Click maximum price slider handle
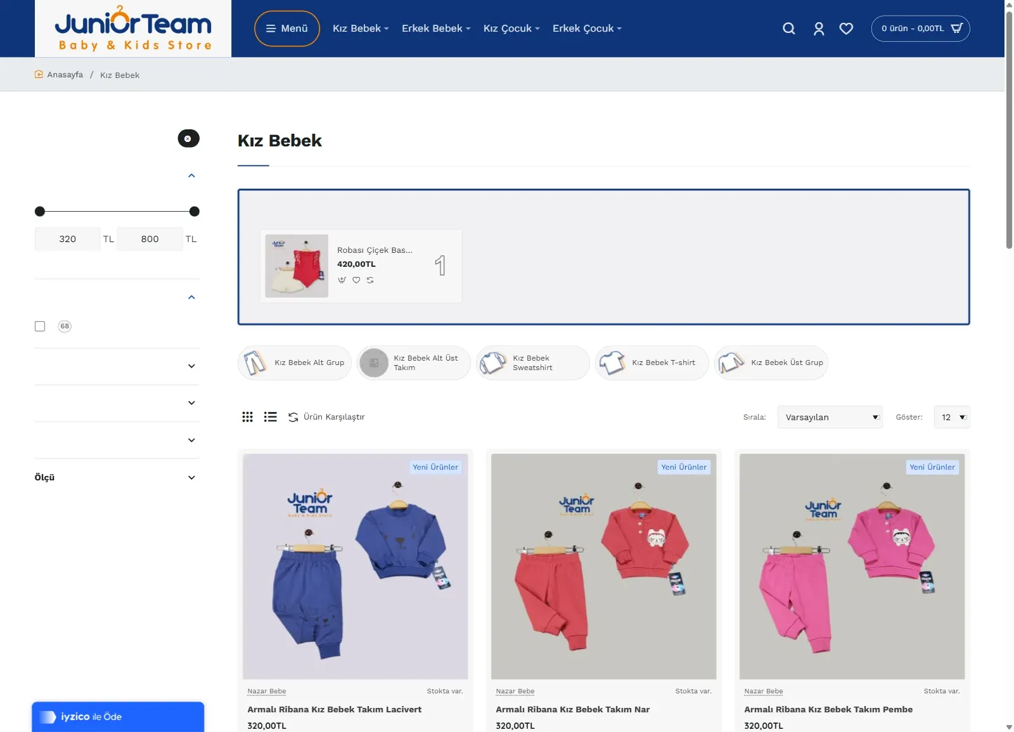The width and height of the screenshot is (1014, 732). [195, 212]
